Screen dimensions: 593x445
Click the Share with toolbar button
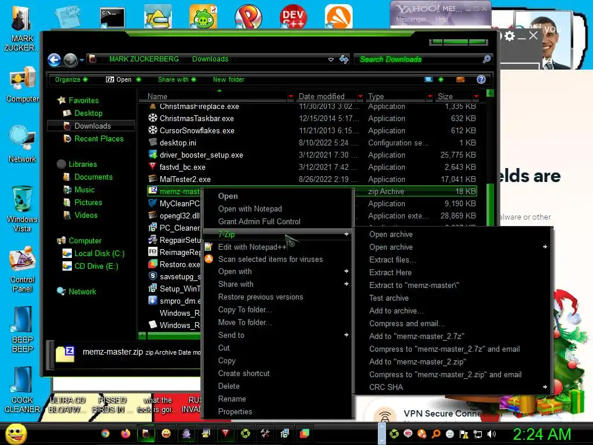click(177, 79)
